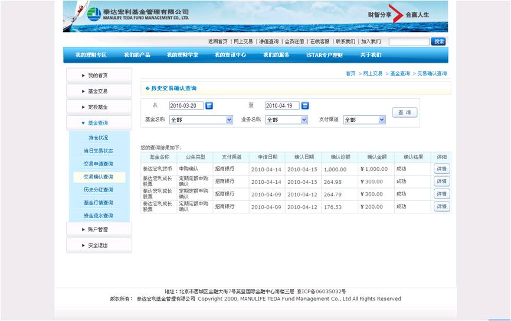The image size is (511, 321).
Task: Click the 申请日期 column header
Action: 267,157
